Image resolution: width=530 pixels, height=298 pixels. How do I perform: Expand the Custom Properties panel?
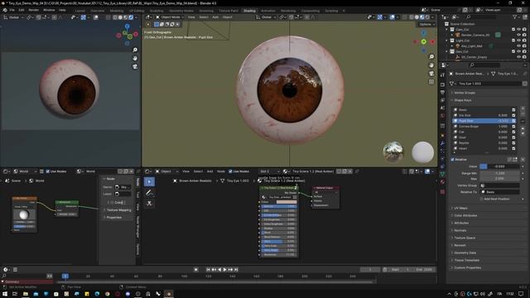coord(467,268)
